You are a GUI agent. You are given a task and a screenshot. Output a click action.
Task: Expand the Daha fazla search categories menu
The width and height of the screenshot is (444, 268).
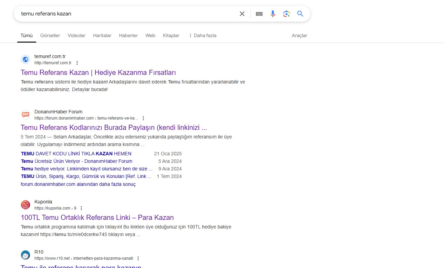pos(203,35)
